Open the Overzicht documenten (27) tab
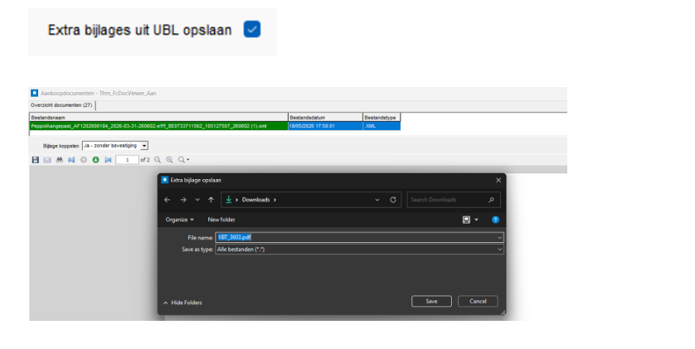 (x=61, y=105)
